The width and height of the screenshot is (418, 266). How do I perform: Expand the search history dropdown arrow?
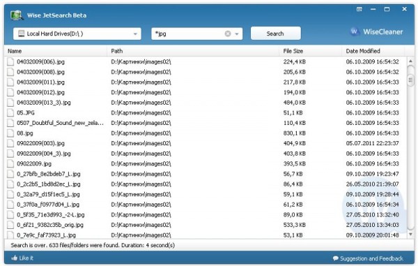(237, 34)
